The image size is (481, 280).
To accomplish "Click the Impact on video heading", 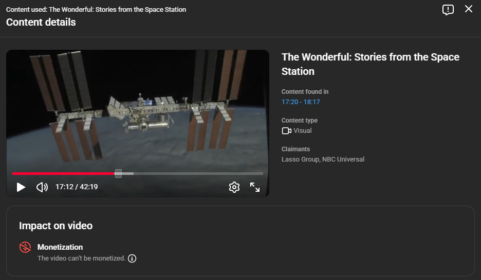I will 55,226.
